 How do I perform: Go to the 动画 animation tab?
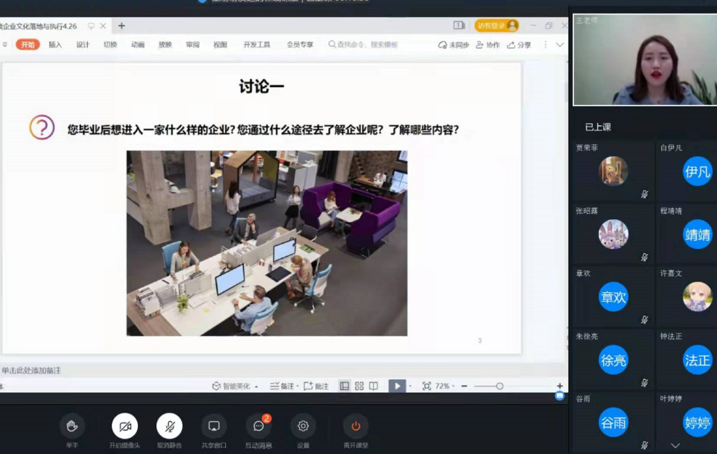point(138,45)
